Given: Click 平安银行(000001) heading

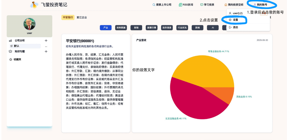Looking at the screenshot, I should pos(80,41).
